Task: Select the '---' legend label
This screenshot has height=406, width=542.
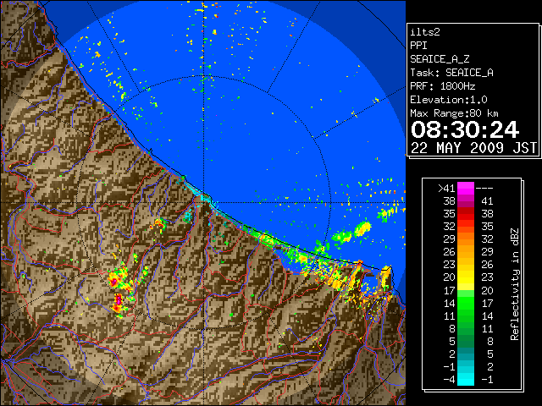Action: pos(484,189)
